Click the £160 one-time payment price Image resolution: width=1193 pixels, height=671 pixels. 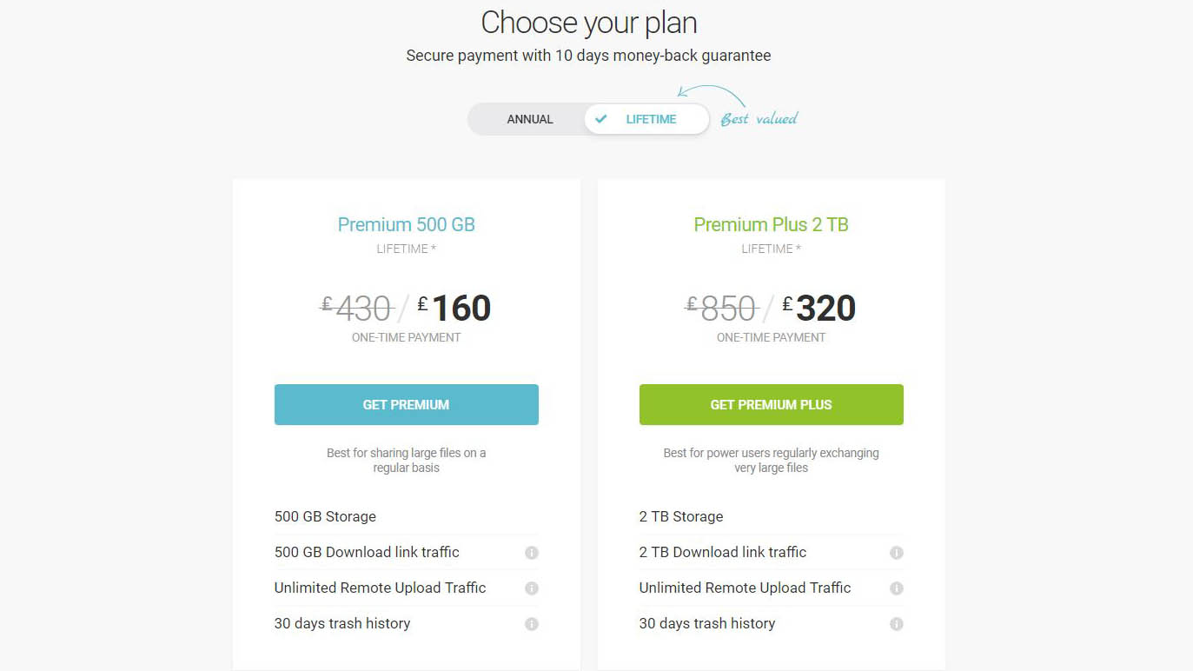point(454,308)
